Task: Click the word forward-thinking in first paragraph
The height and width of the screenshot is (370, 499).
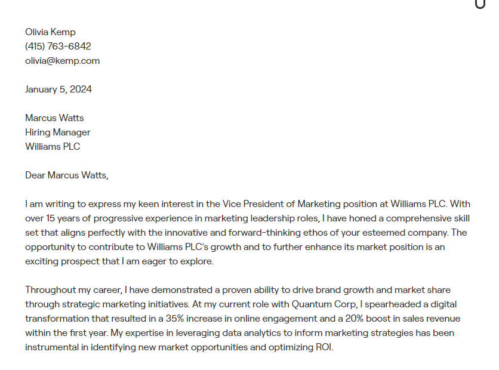Action: [x=264, y=233]
